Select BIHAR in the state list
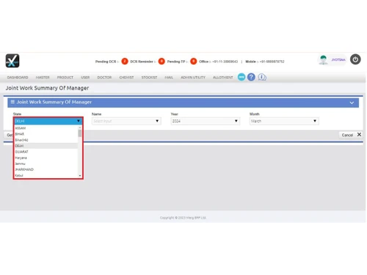 point(46,134)
